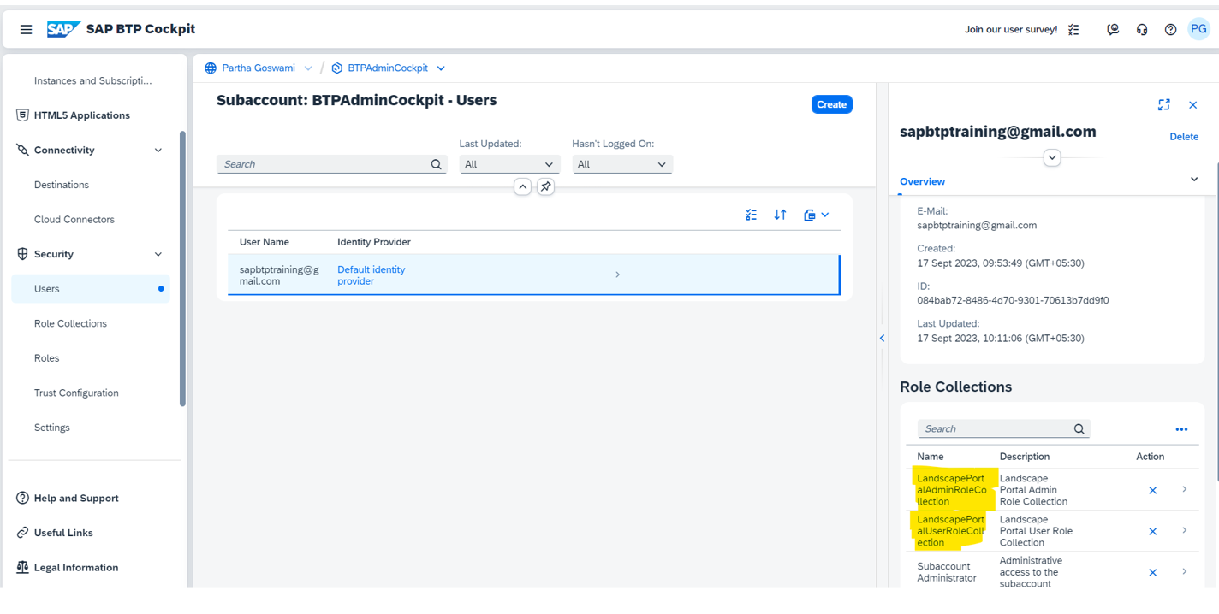Open the Last Updated dropdown
Image resolution: width=1219 pixels, height=614 pixels.
(509, 164)
